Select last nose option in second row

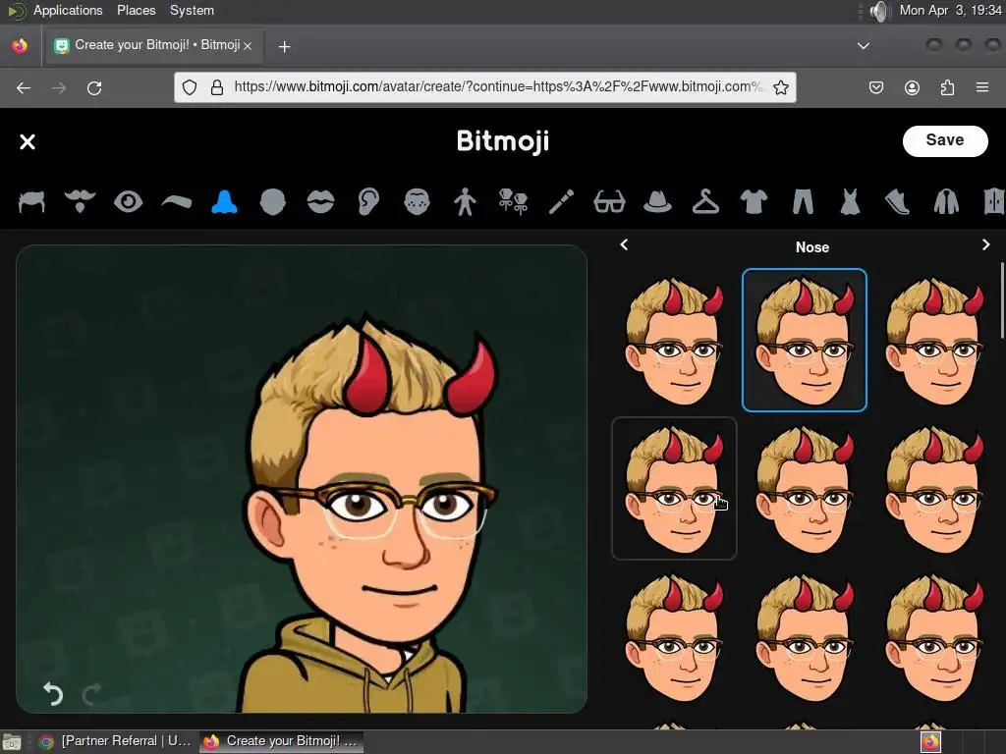point(934,489)
